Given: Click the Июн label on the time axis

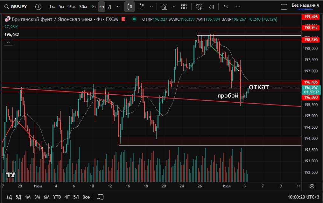Looking at the screenshot, I should [38, 186].
